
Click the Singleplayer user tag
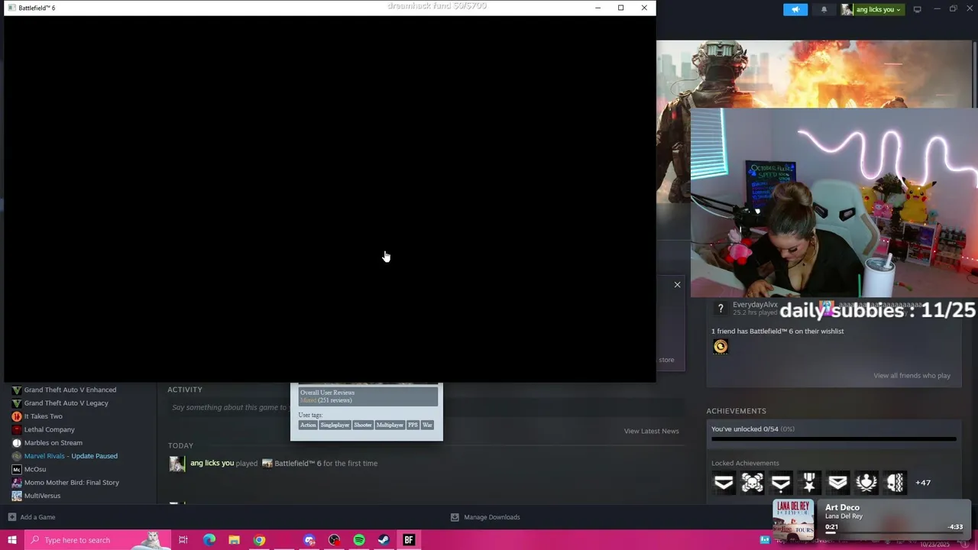335,425
